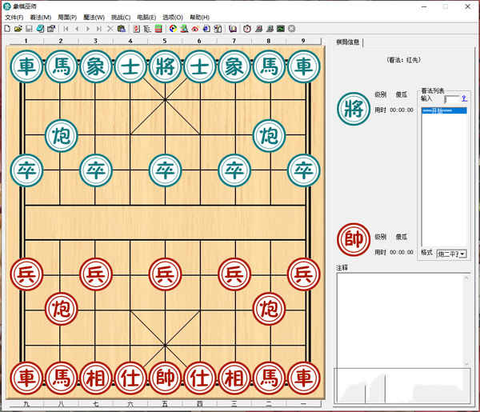Screen dimensions: 480x412
Task: Click the grey round stop toolbar icon
Action: pos(292,29)
